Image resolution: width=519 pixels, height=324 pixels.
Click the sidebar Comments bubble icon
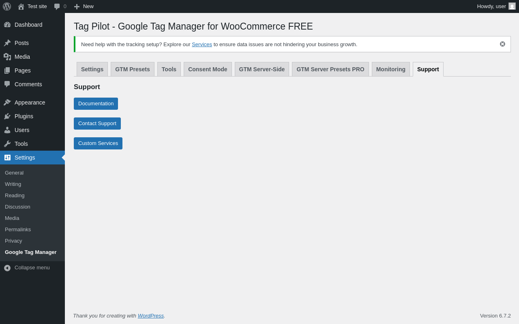(7, 84)
